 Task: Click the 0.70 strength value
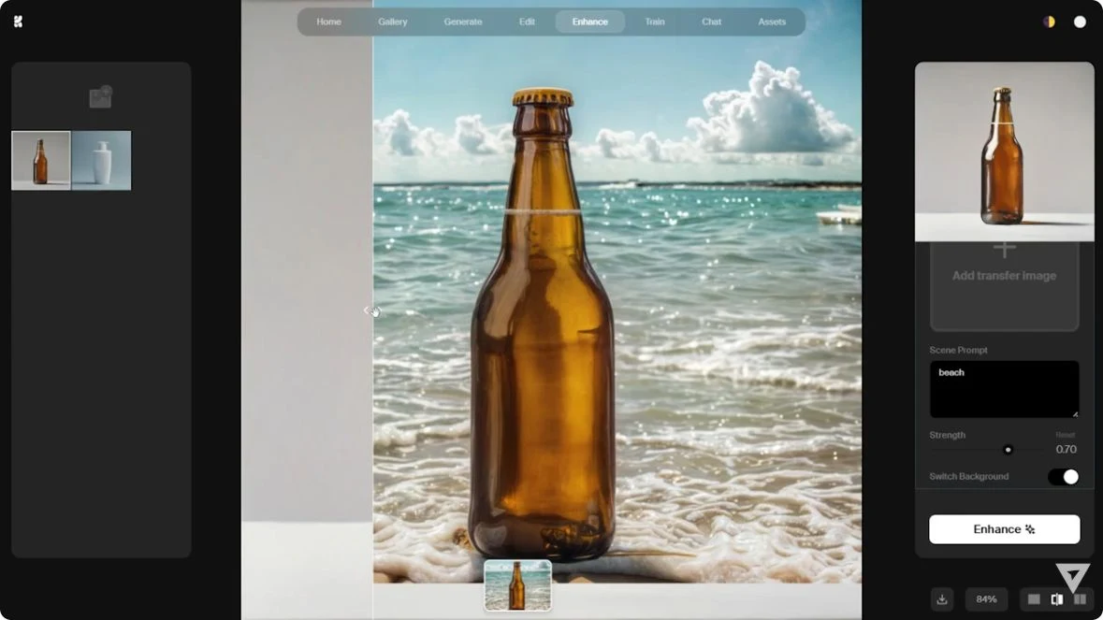coord(1066,449)
